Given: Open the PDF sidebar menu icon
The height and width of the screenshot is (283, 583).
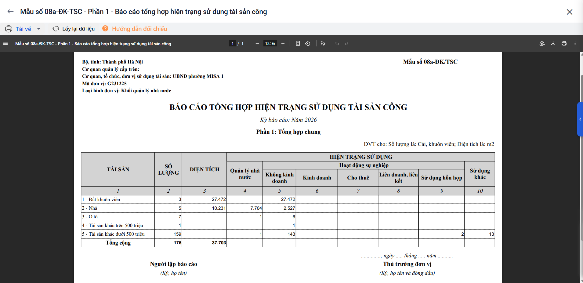Looking at the screenshot, I should (x=5, y=43).
